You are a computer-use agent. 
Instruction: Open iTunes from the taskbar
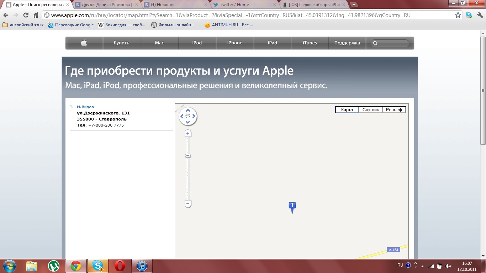(142, 266)
